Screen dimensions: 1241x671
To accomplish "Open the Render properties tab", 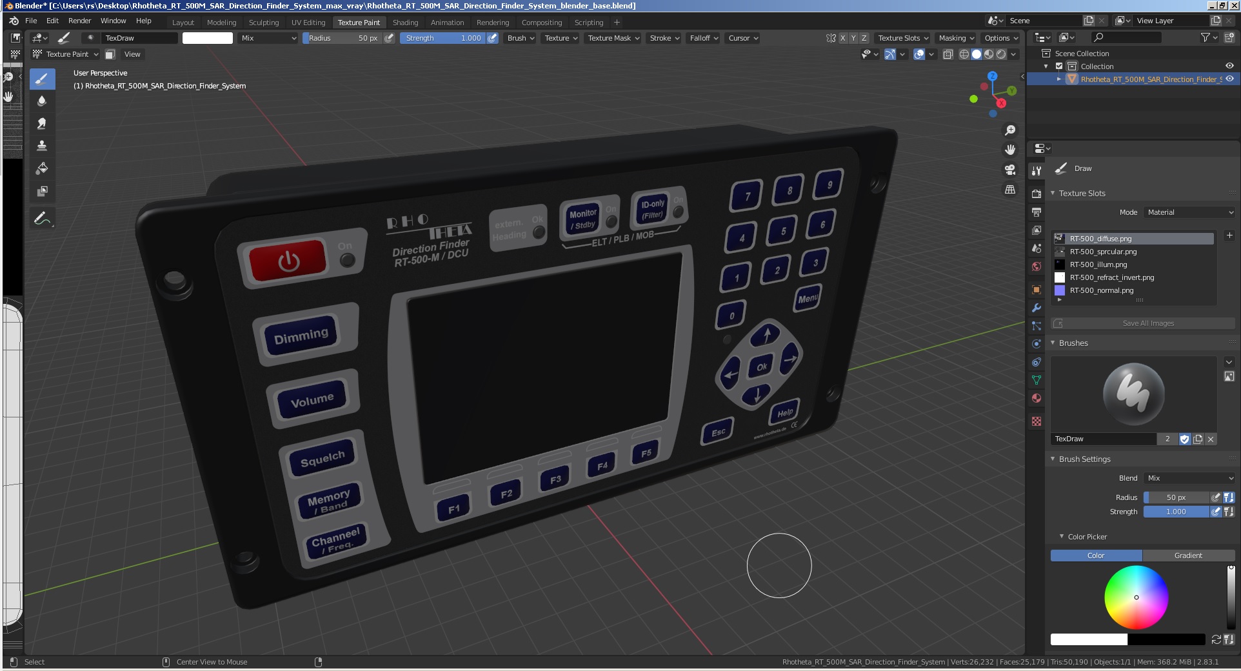I will coord(1037,194).
